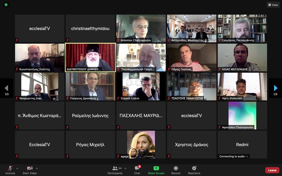The image size is (282, 176).
Task: Unmute the microphone
Action: pos(10,169)
